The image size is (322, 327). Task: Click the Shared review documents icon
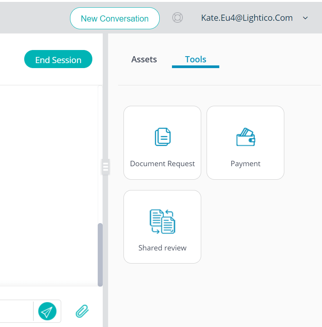(162, 222)
